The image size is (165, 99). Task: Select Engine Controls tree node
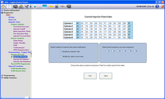(x=17, y=24)
